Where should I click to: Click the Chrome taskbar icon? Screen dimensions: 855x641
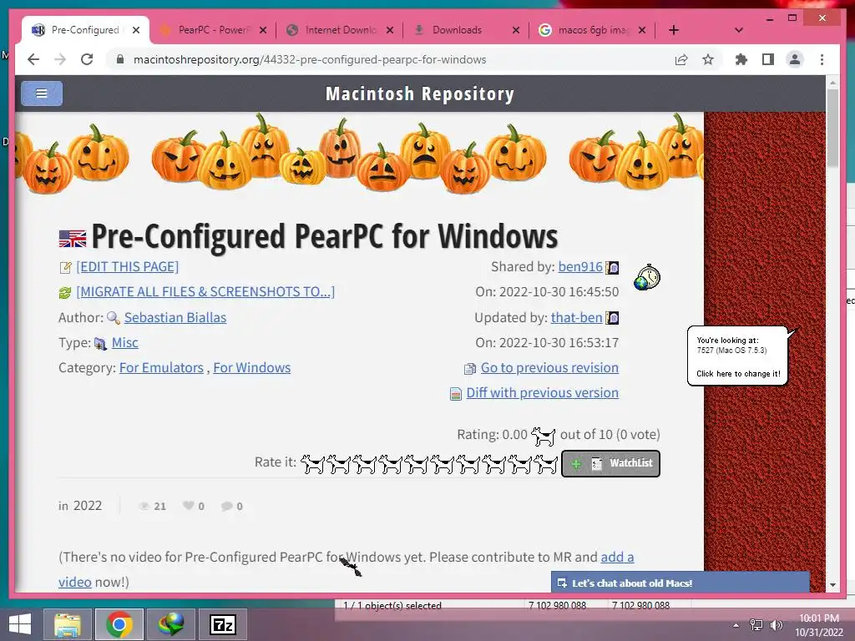[x=119, y=624]
